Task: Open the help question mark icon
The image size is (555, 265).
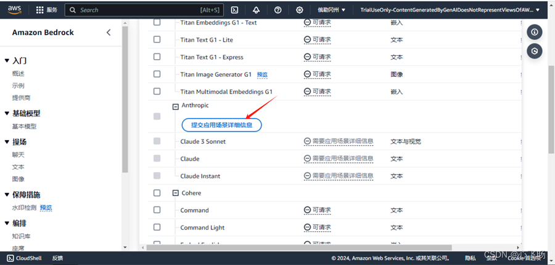Action: [x=278, y=10]
